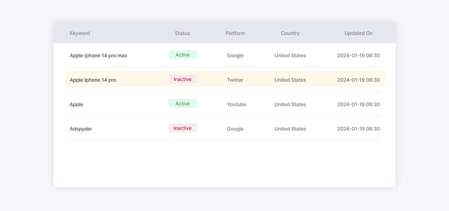449x211 pixels.
Task: Open the Apple Iphone 14 pro max keyword
Action: pyautogui.click(x=98, y=56)
